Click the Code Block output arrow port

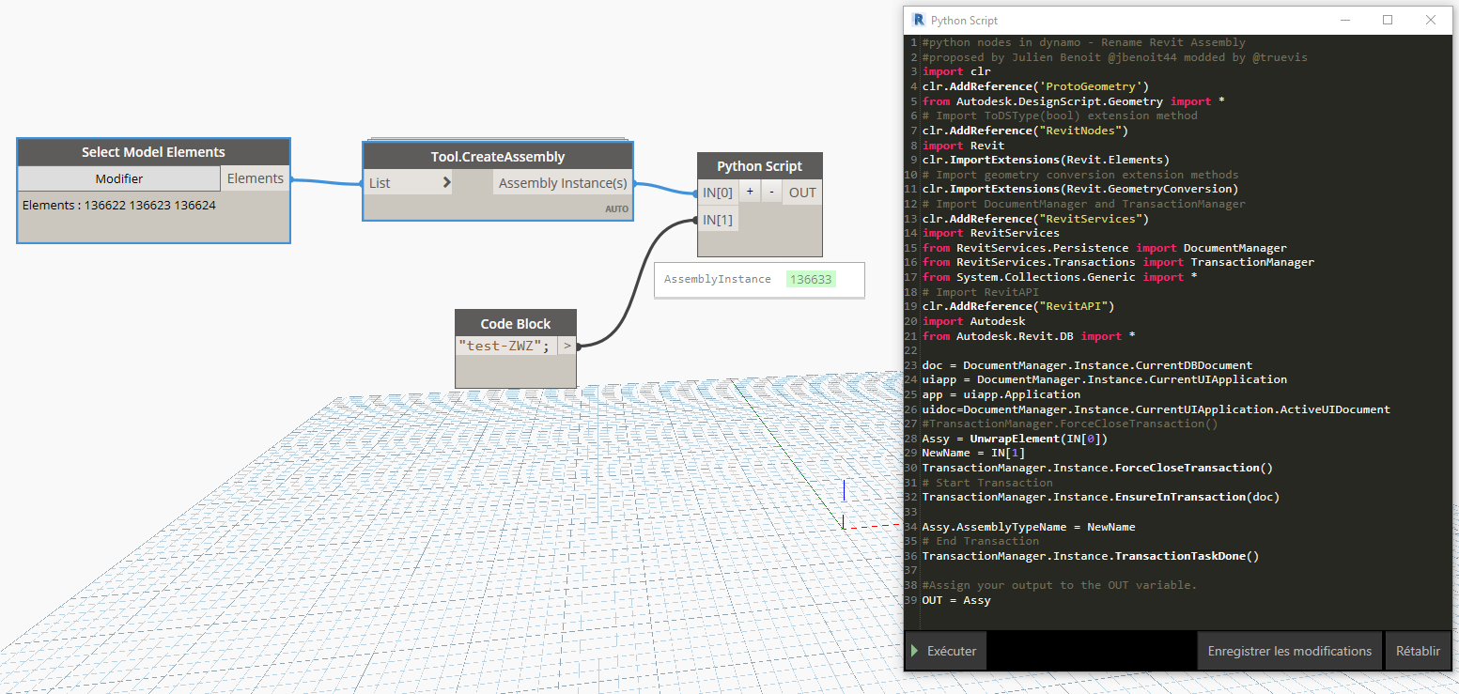tap(567, 346)
